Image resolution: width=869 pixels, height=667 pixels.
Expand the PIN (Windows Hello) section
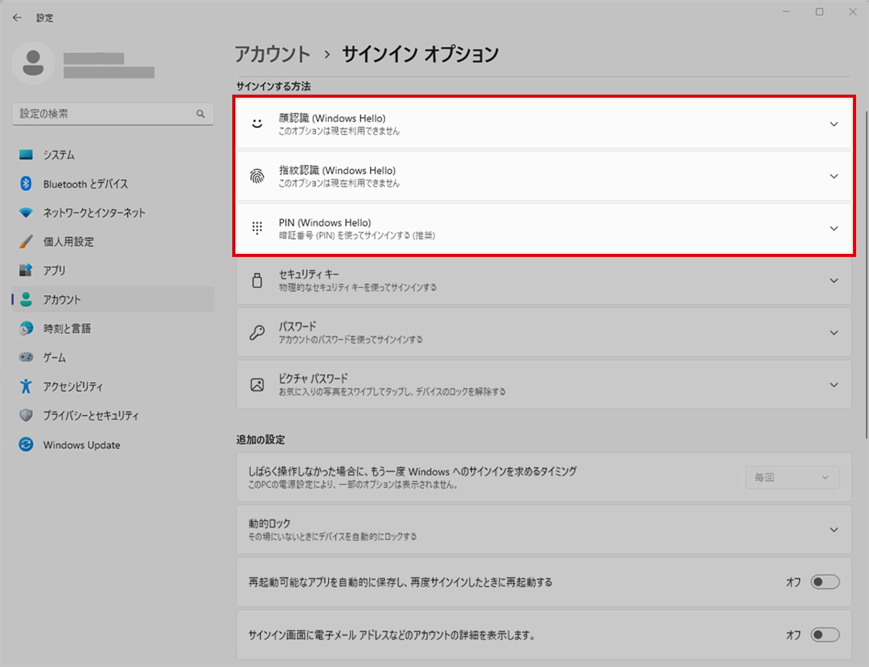click(834, 229)
